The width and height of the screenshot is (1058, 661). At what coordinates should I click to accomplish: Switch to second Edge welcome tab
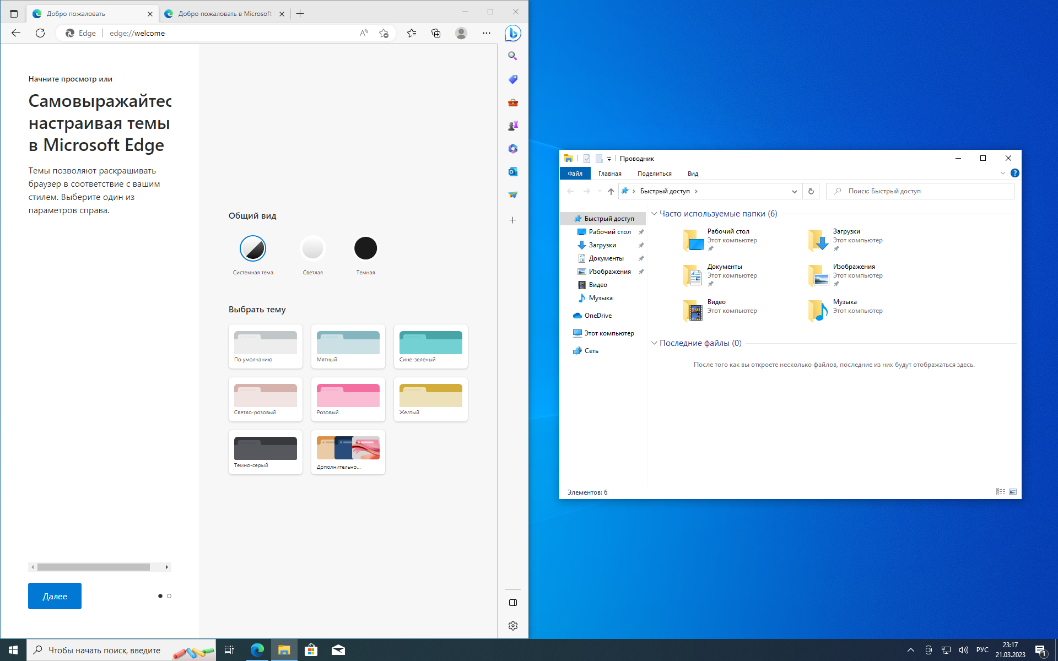coord(225,14)
